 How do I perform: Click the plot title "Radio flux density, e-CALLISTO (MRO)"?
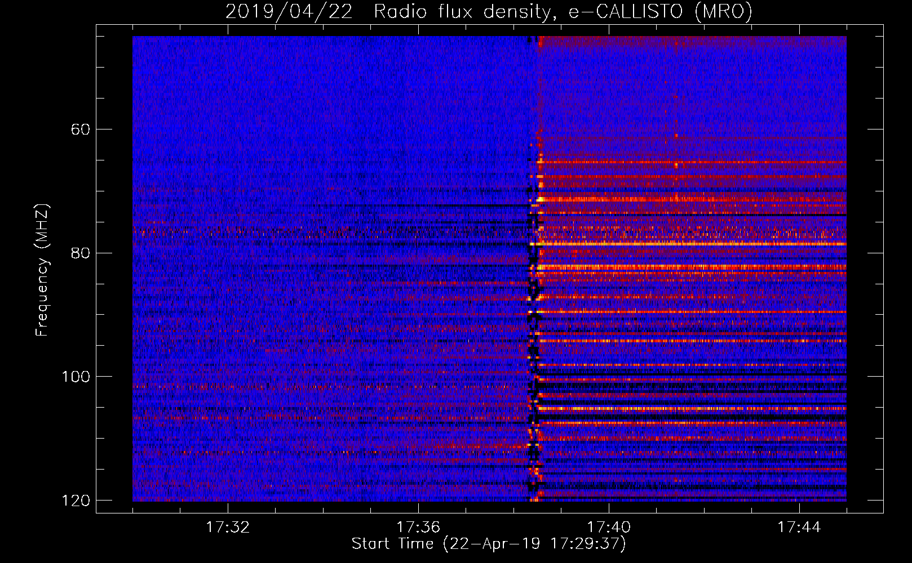click(563, 12)
